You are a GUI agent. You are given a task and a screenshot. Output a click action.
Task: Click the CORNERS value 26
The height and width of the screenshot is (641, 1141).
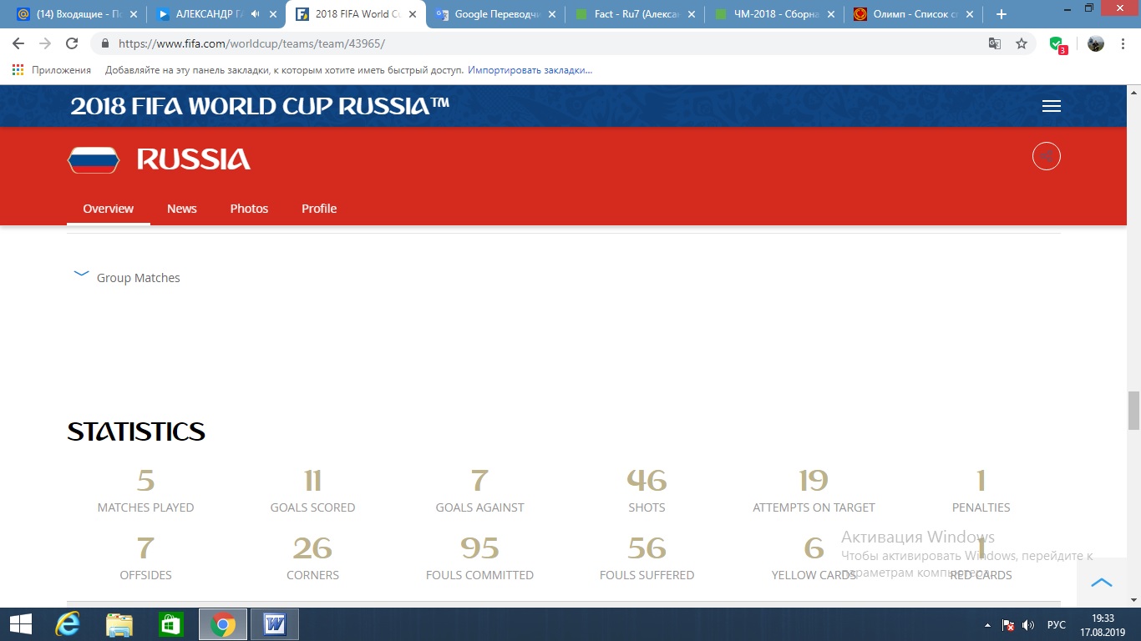pos(312,548)
